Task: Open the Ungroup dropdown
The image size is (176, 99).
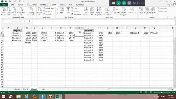Action: 147,13
